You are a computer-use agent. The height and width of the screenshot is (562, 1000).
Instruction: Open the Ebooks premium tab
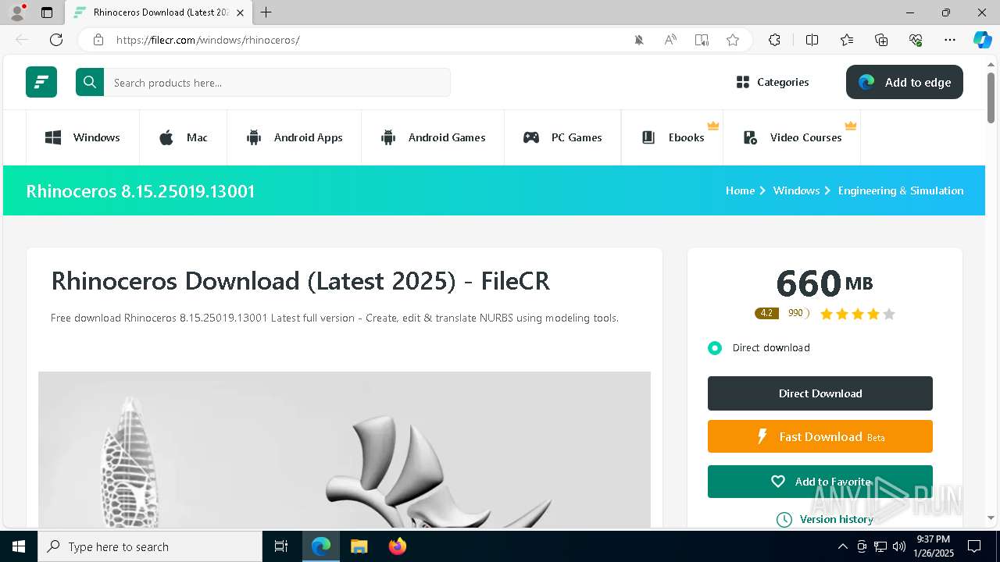[673, 137]
